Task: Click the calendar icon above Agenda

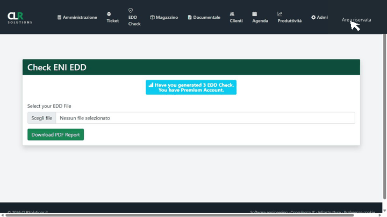Action: (x=254, y=14)
